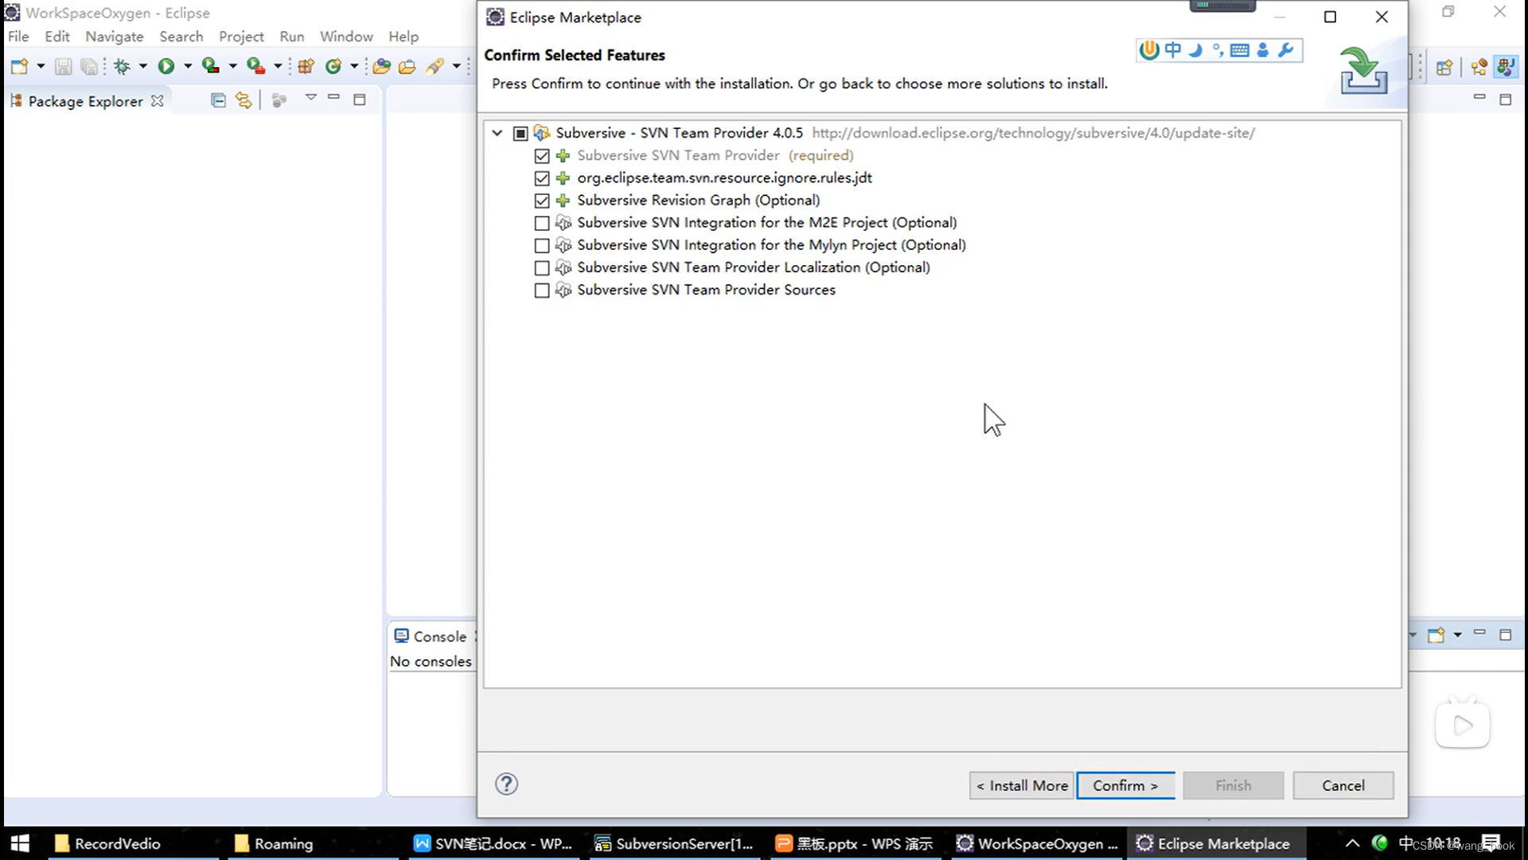1528x860 pixels.
Task: Open Console view new-console dropdown arrow
Action: coord(1458,635)
